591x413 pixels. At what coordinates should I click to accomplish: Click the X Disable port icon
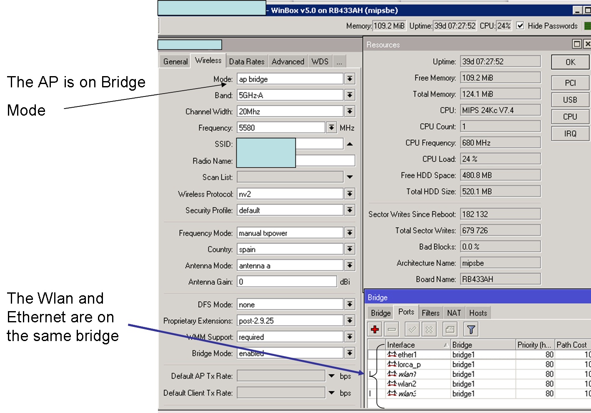pyautogui.click(x=429, y=329)
